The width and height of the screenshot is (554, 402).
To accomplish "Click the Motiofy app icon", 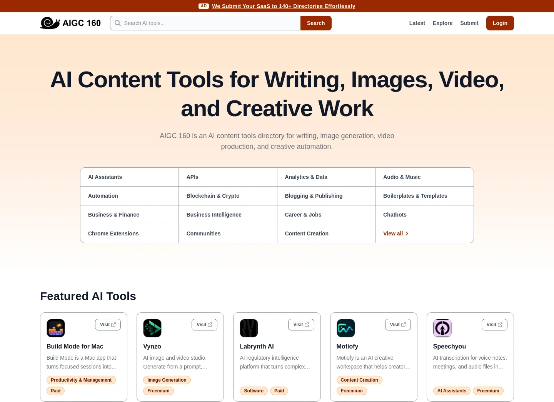I will pyautogui.click(x=346, y=328).
